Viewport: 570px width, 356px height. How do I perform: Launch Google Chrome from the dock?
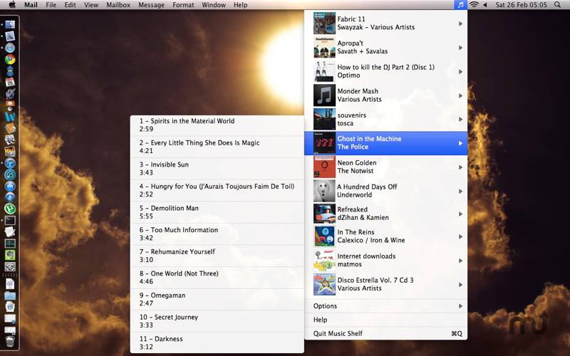point(10,59)
